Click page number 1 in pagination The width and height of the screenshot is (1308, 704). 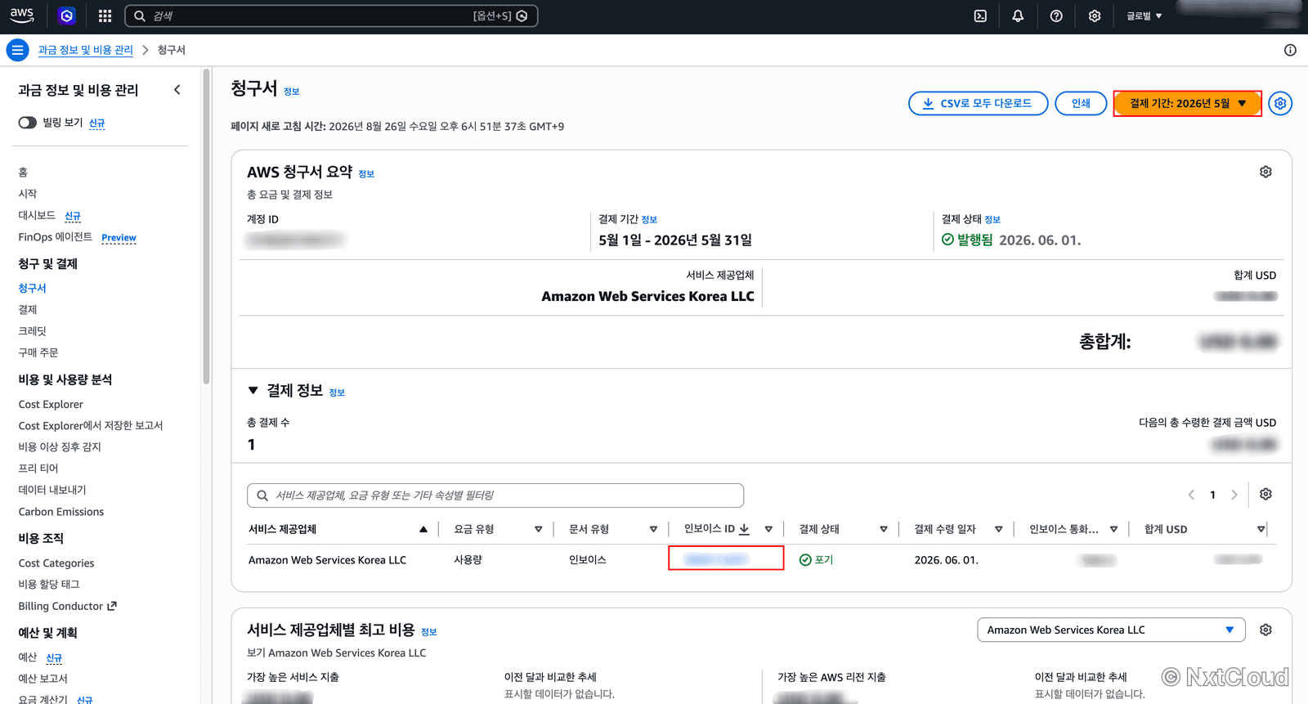click(1212, 495)
